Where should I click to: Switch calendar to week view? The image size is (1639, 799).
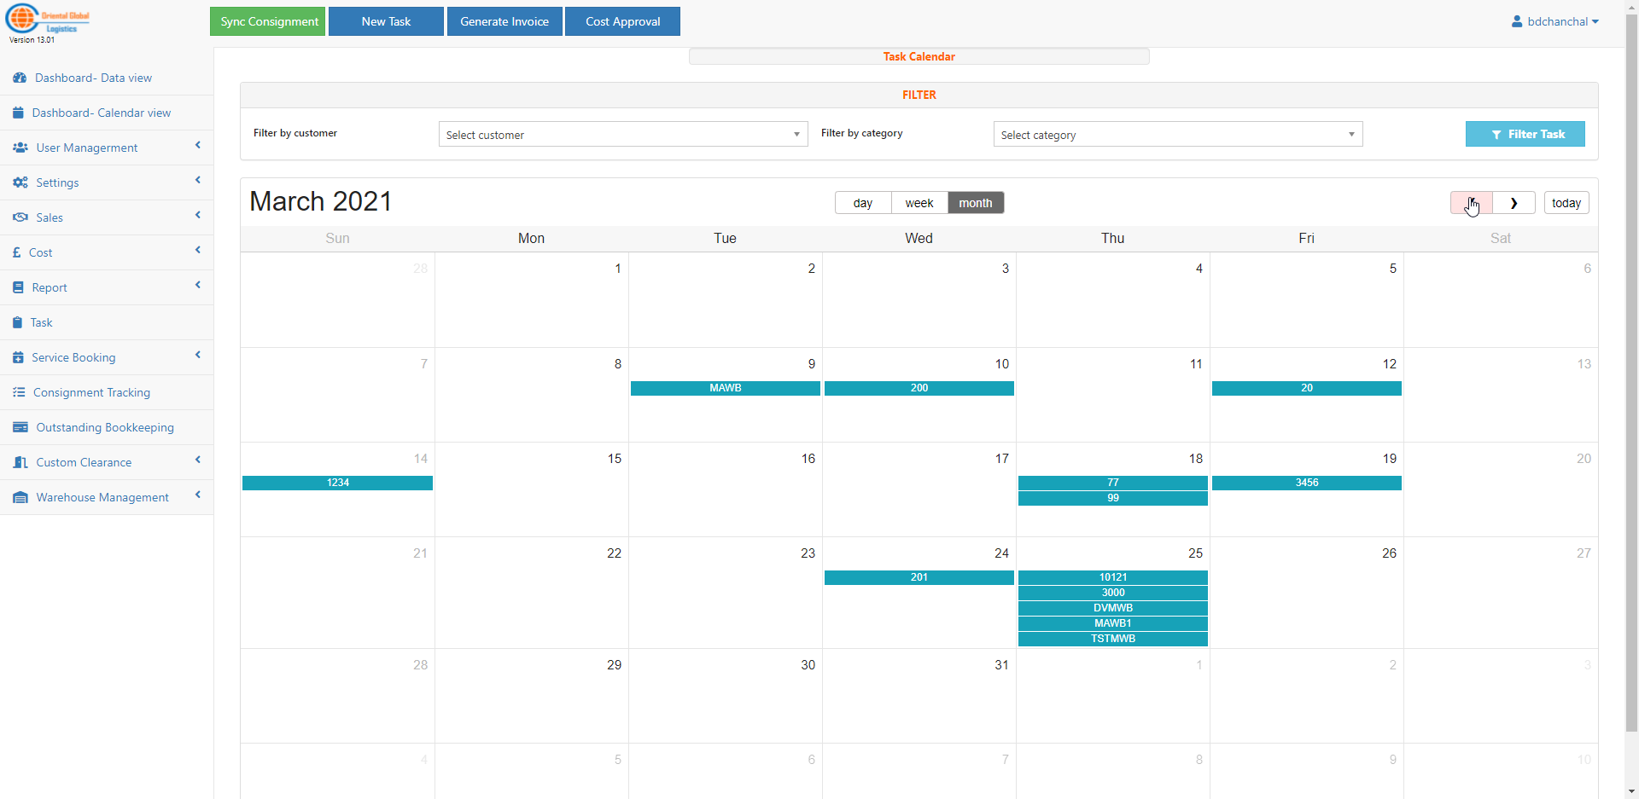coord(919,203)
